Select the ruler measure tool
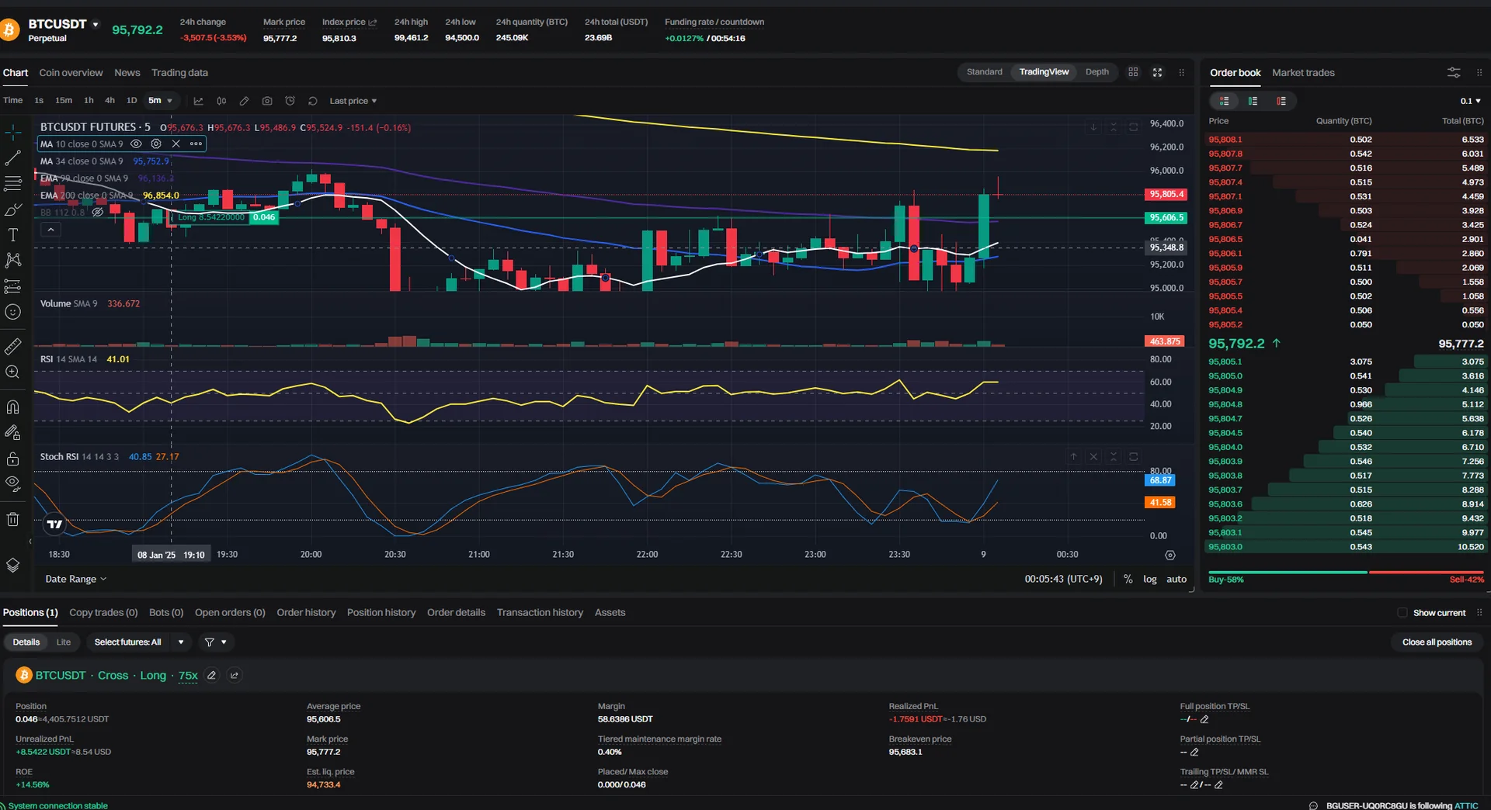This screenshot has width=1491, height=810. (12, 346)
